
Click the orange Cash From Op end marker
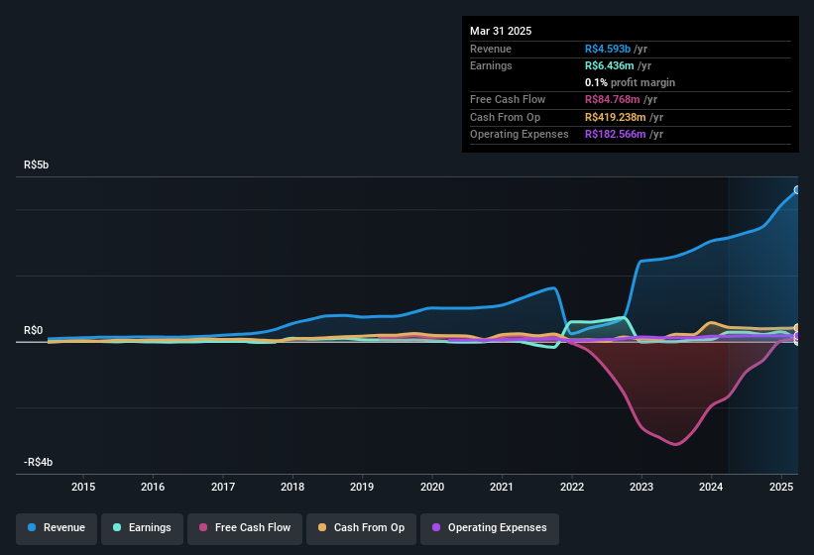pos(797,328)
